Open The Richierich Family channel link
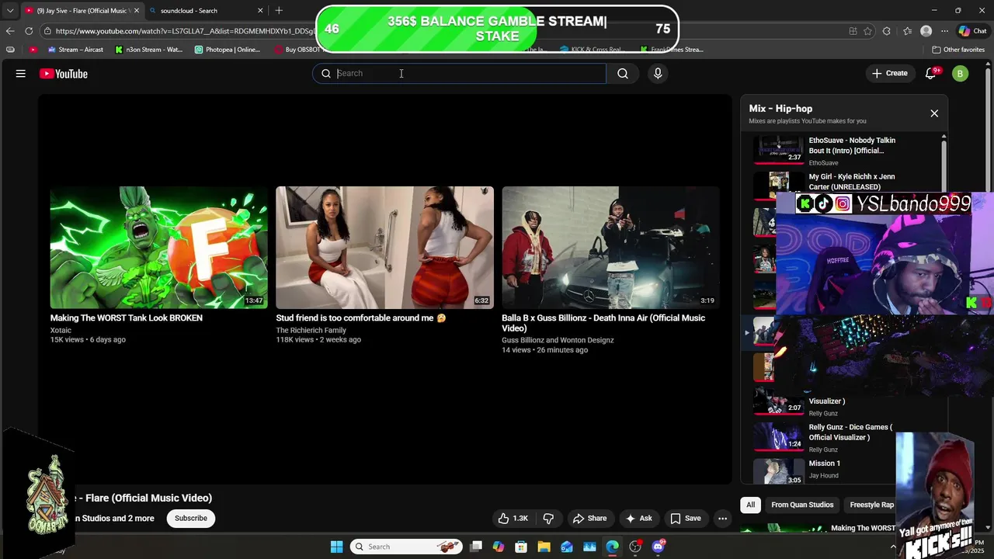 pyautogui.click(x=311, y=331)
